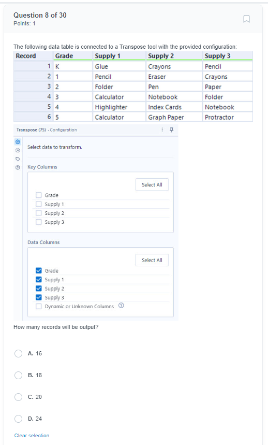
Task: Choose answer B. 18
Action: pyautogui.click(x=19, y=375)
